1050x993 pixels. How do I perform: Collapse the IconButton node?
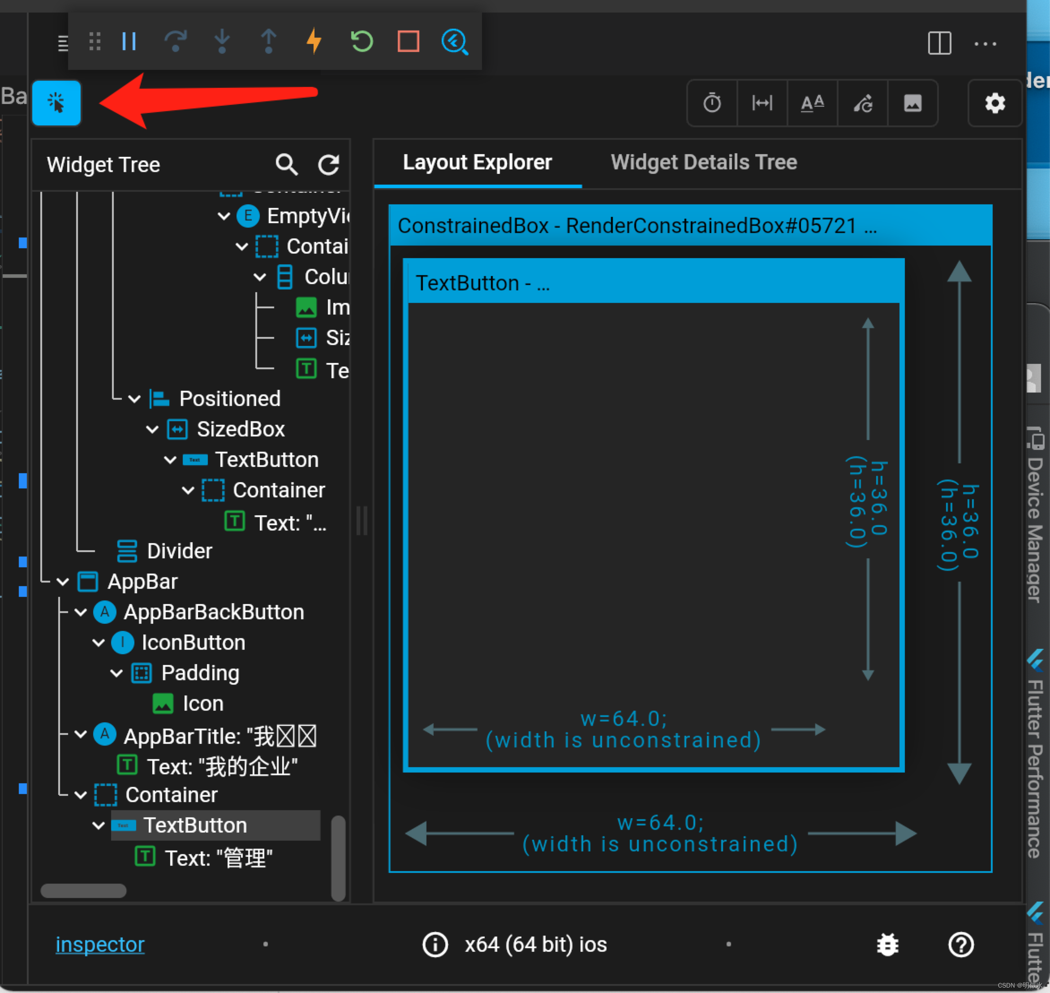point(99,642)
